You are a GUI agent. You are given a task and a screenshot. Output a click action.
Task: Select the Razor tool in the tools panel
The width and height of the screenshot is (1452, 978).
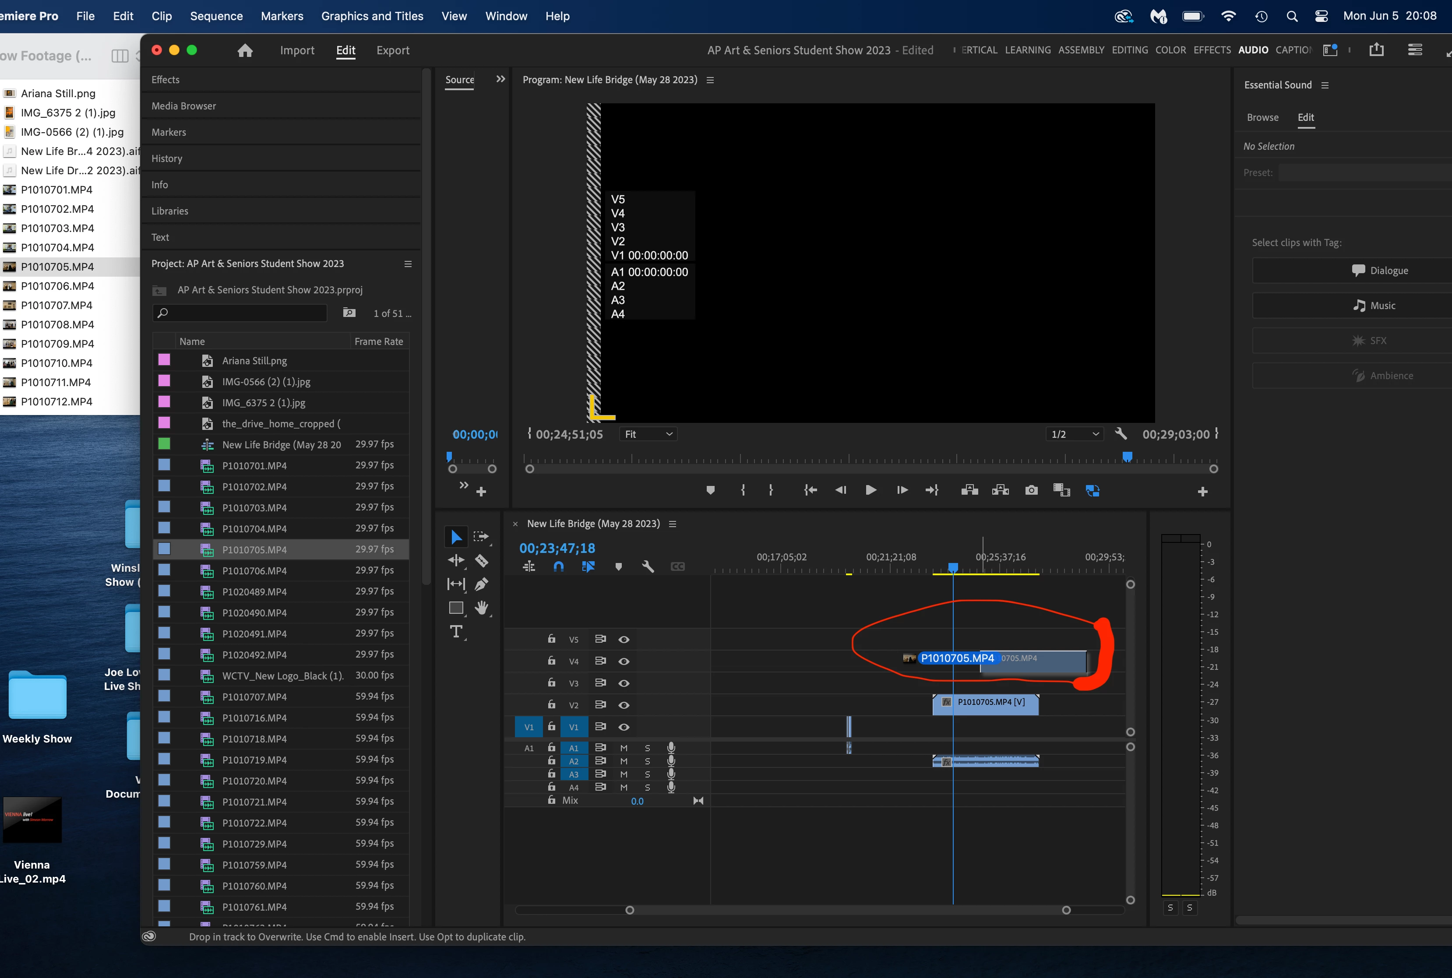click(x=482, y=561)
